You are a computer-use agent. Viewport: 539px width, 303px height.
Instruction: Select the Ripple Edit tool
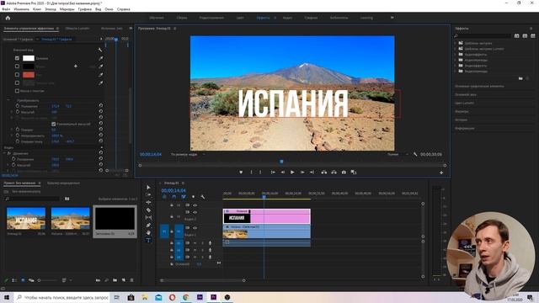coord(148,202)
